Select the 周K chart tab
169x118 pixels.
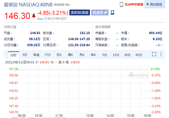tap(70, 55)
